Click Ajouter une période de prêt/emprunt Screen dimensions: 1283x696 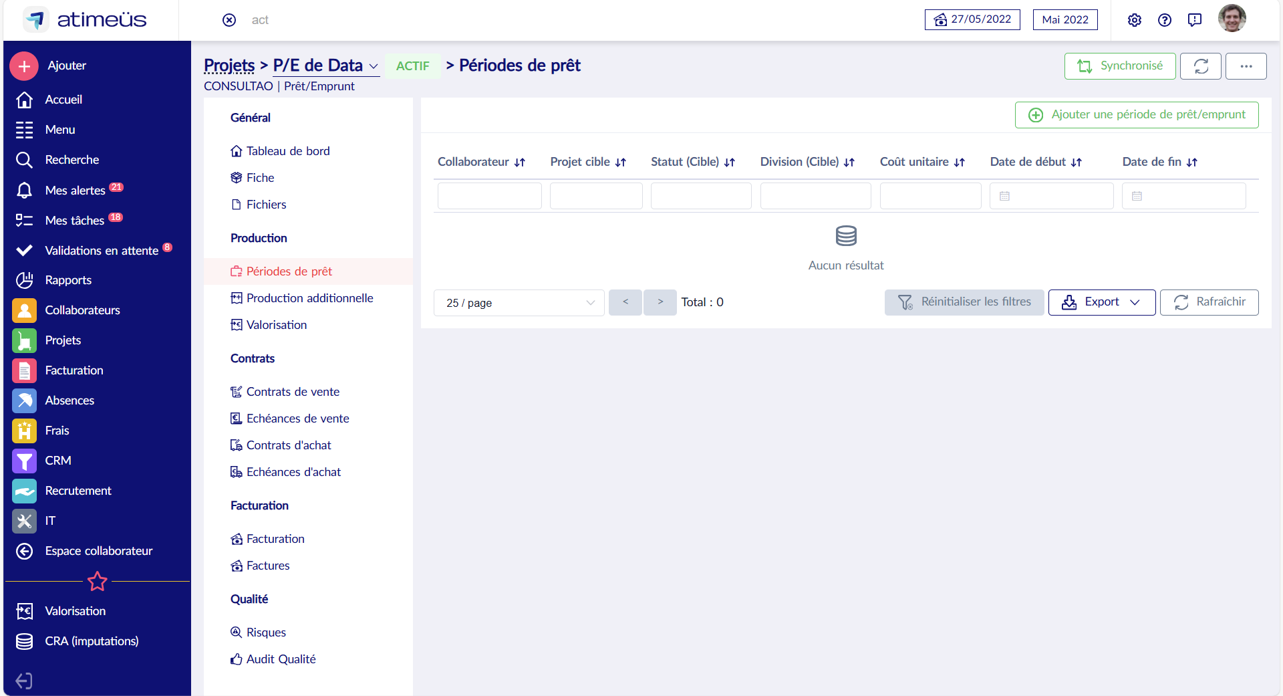click(x=1137, y=115)
